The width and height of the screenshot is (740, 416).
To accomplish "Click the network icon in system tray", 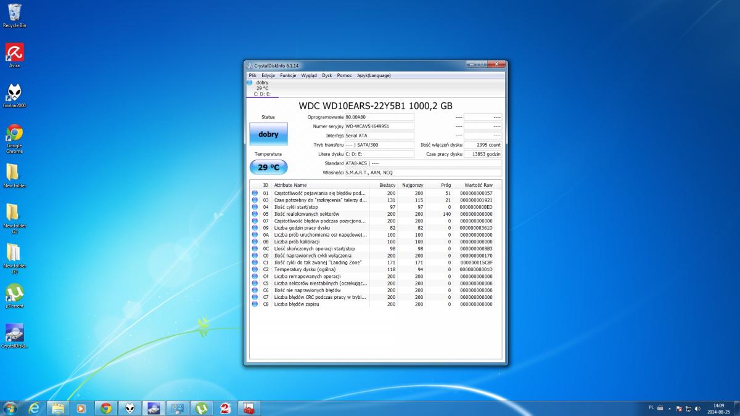I will pyautogui.click(x=688, y=408).
